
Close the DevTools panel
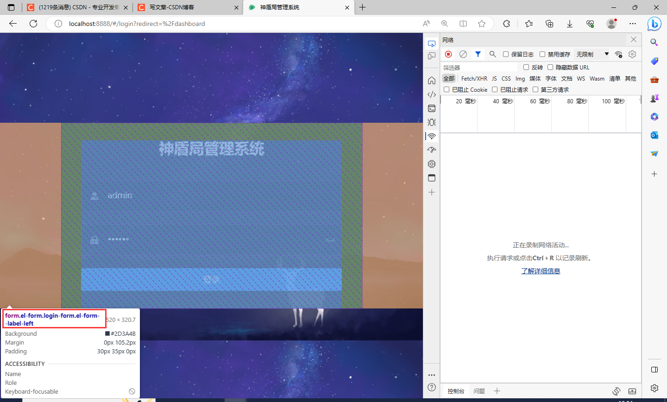[634, 40]
